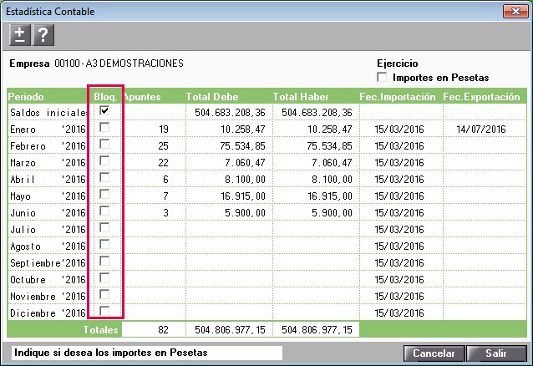Image resolution: width=533 pixels, height=366 pixels.
Task: Open the calculator plus-minus toolbar icon
Action: coord(20,35)
